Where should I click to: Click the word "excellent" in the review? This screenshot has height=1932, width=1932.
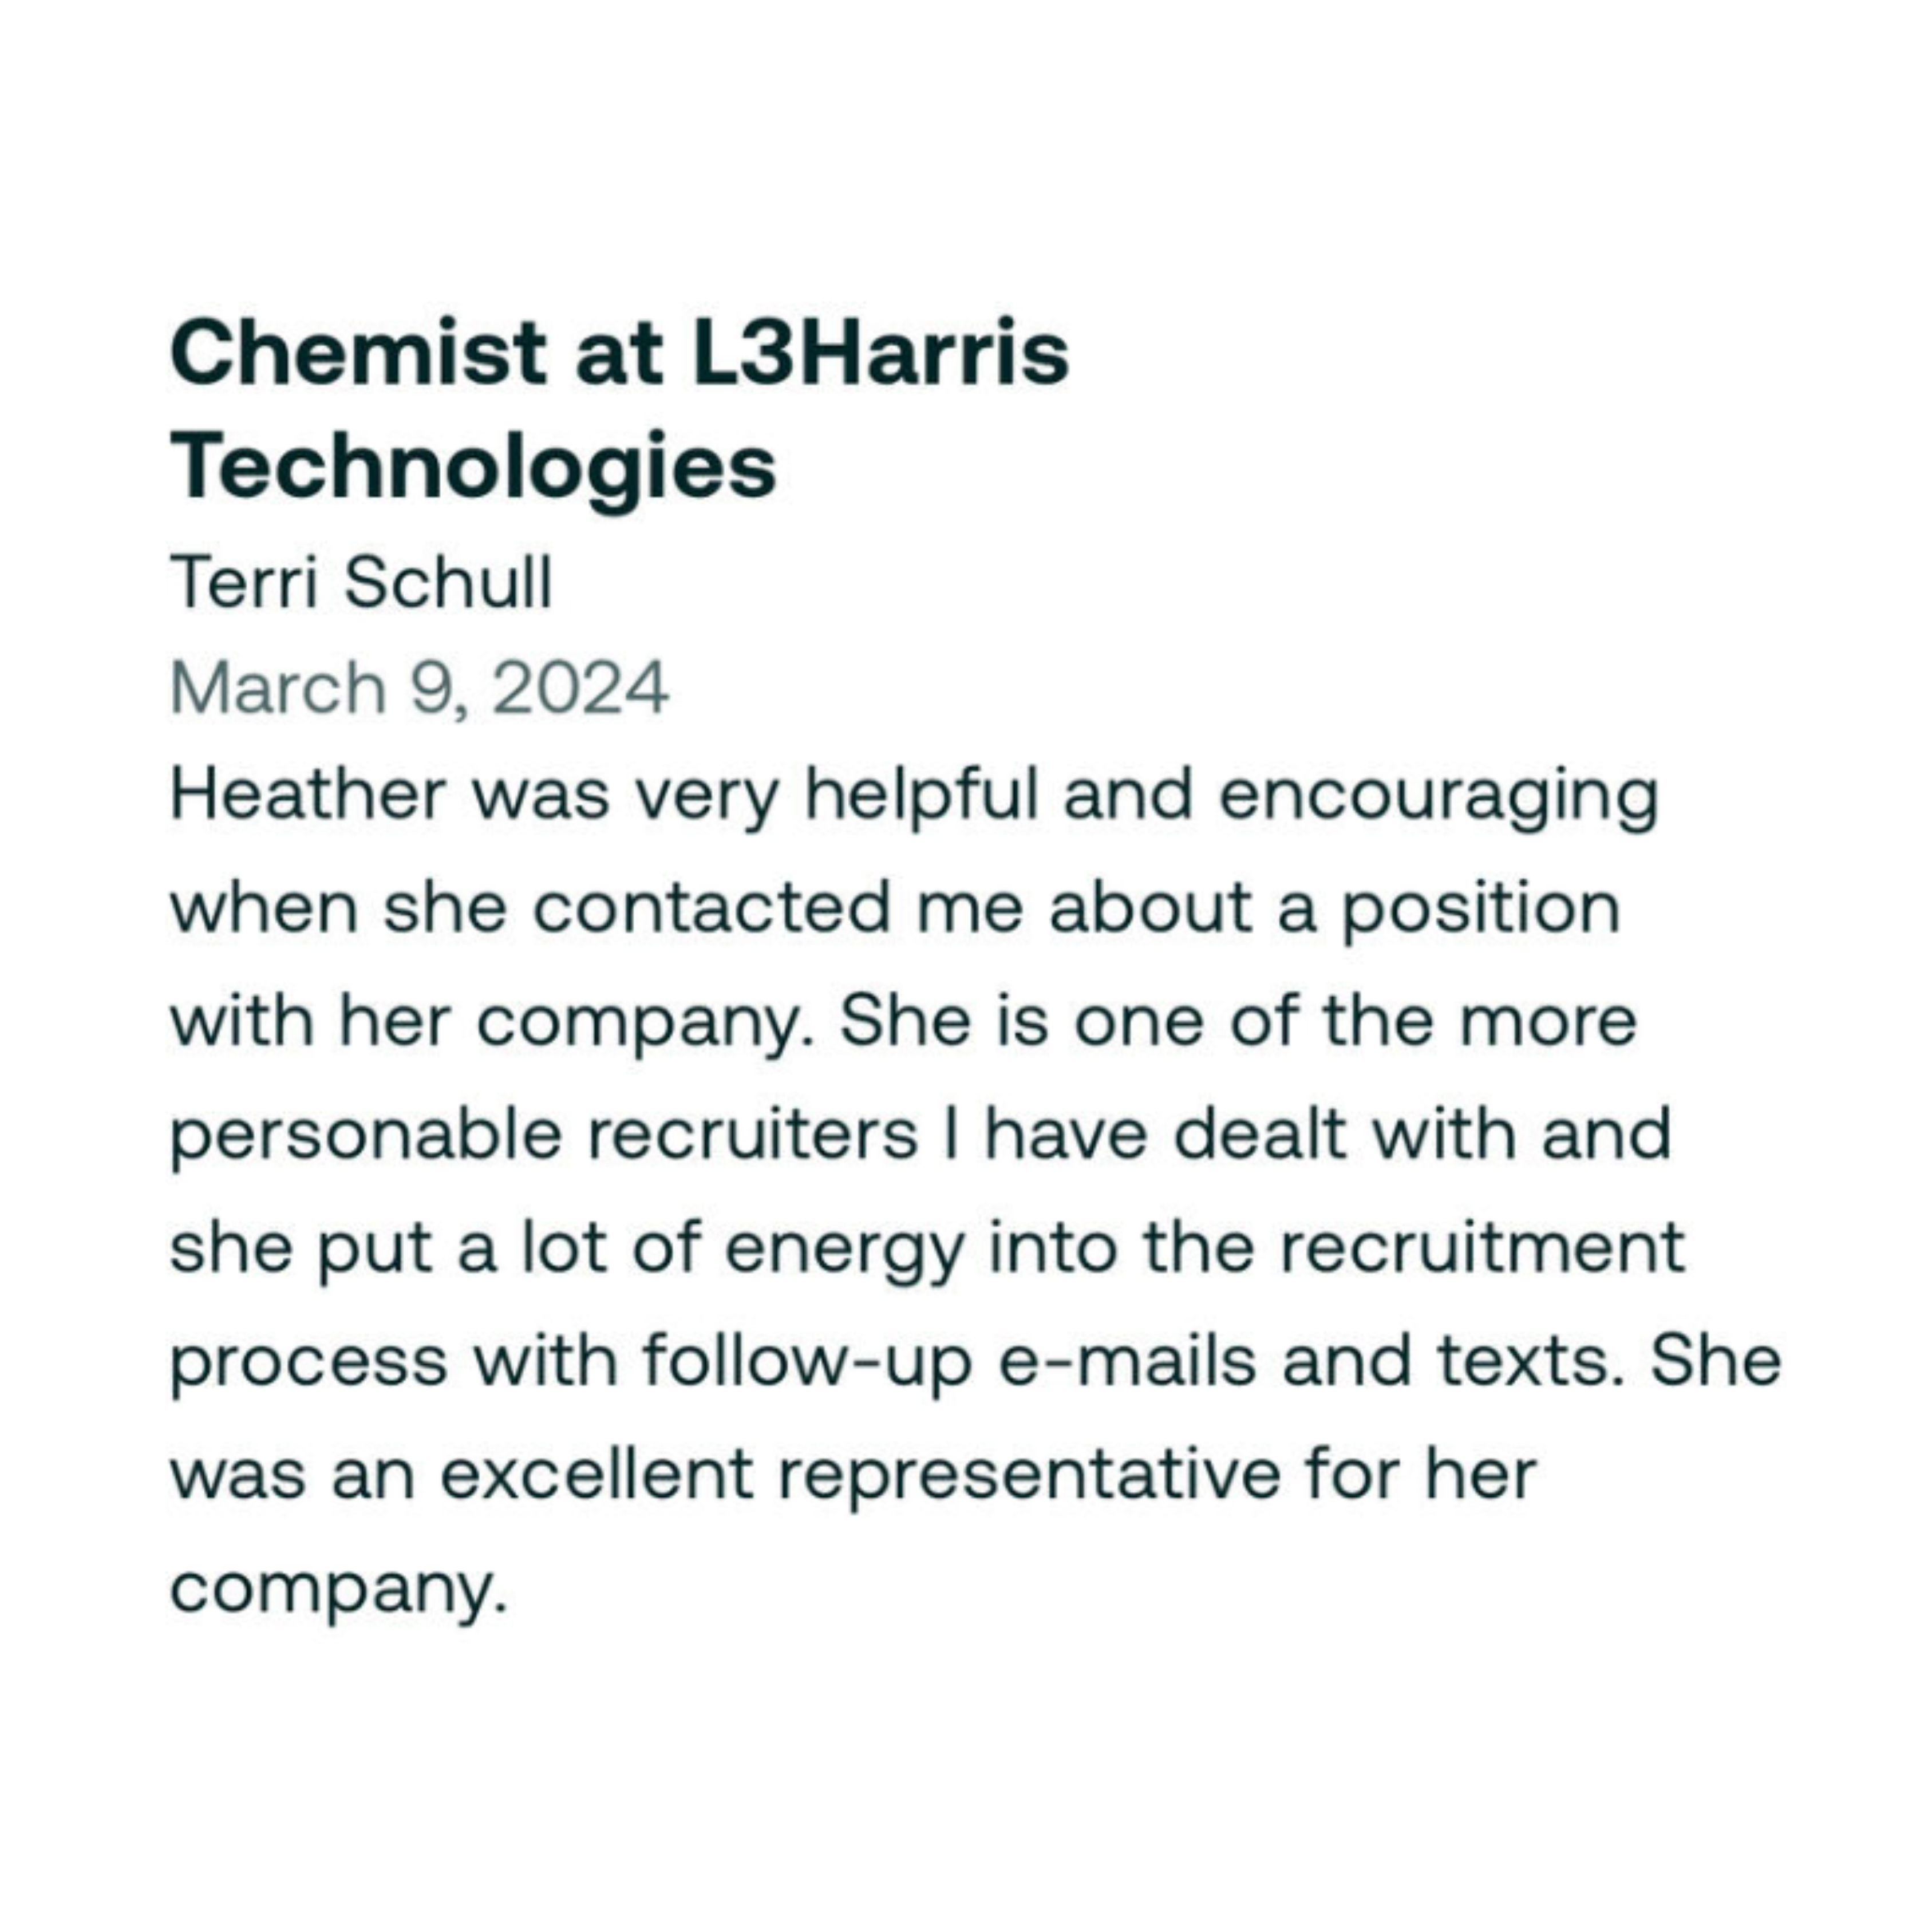[597, 1475]
